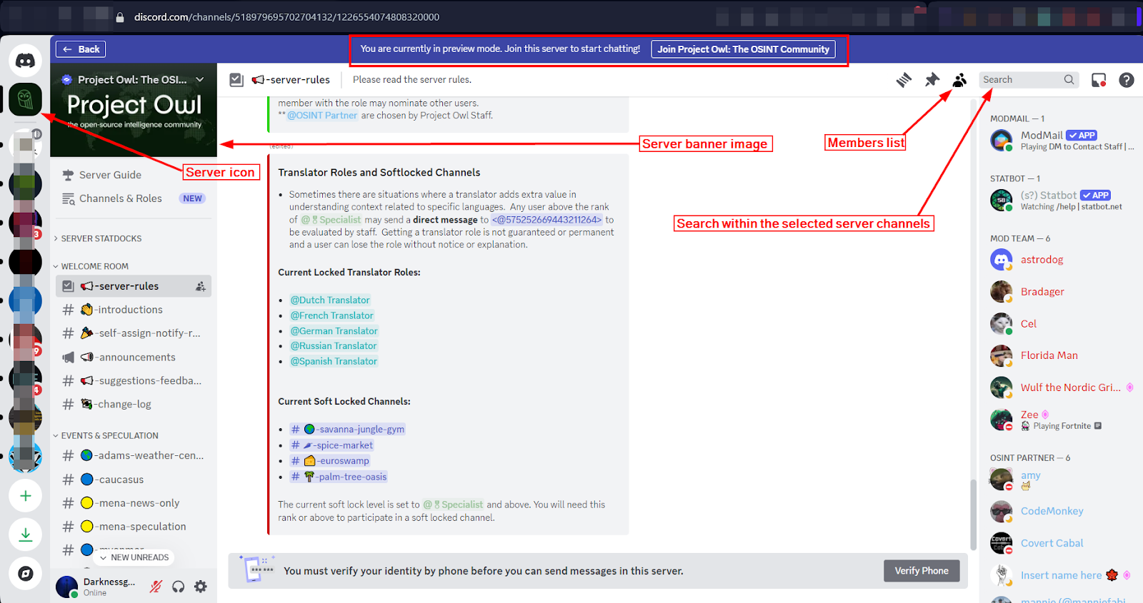Open astrodog member profile
1143x603 pixels.
coord(1062,260)
